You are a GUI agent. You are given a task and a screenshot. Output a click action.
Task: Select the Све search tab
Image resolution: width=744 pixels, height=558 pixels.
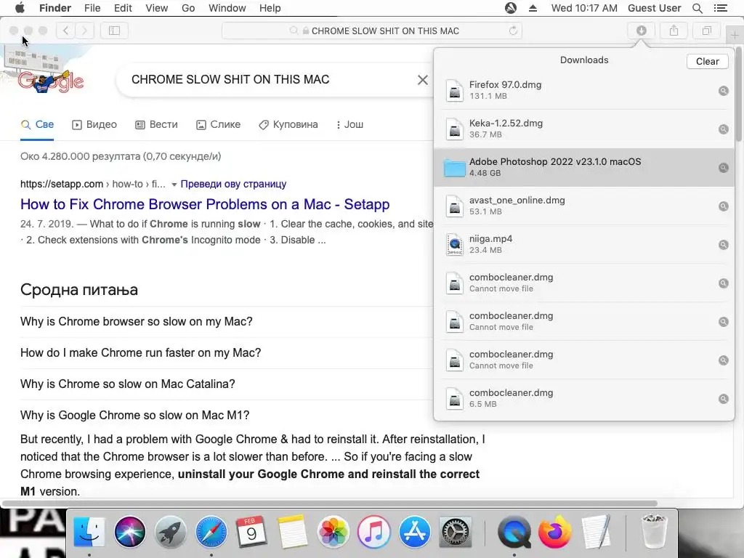coord(37,125)
